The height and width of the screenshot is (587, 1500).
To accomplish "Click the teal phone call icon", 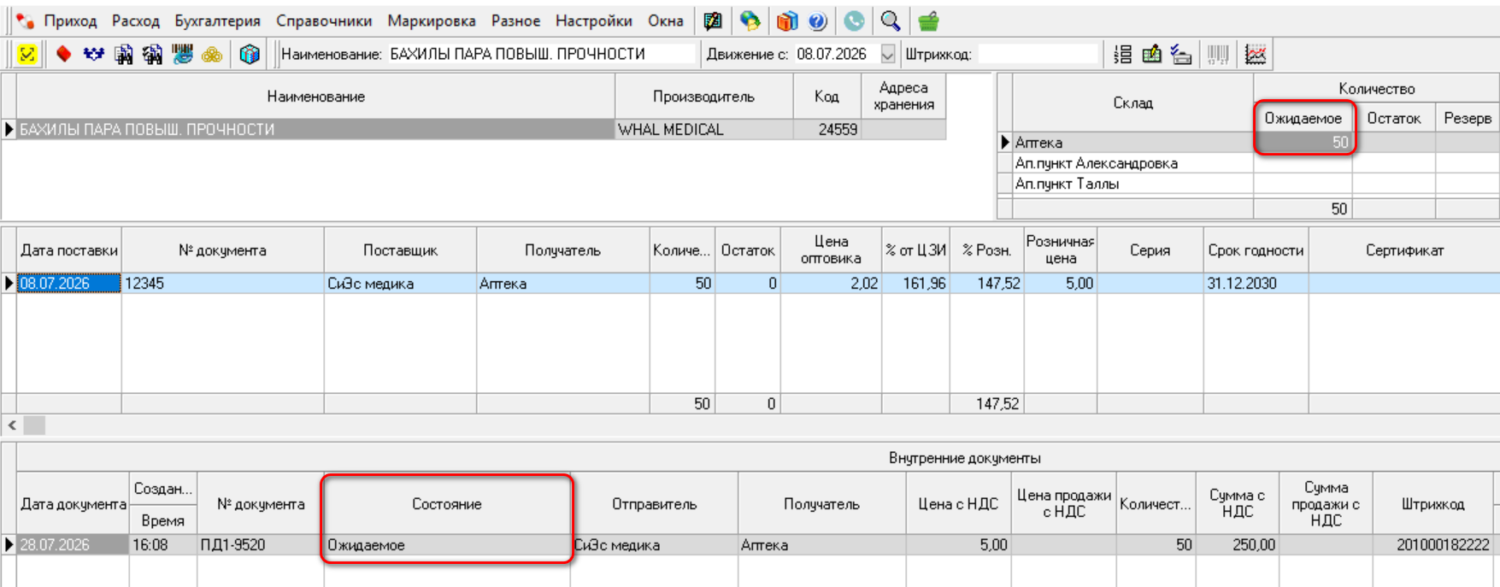I will [x=854, y=21].
